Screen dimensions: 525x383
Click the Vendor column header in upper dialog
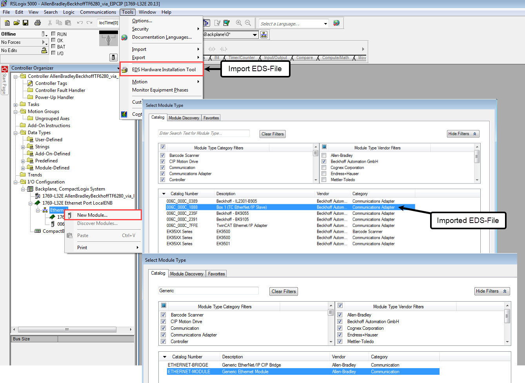click(323, 194)
